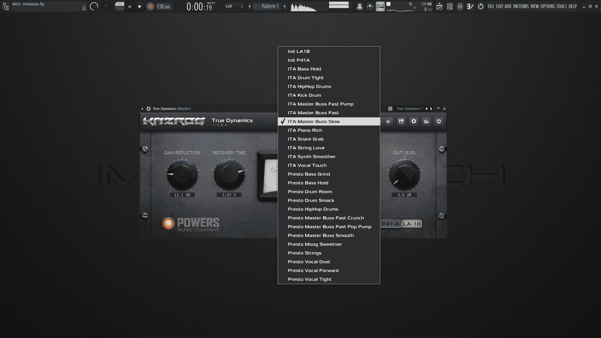Click the Gain Reduction knob
601x338 pixels.
(182, 175)
